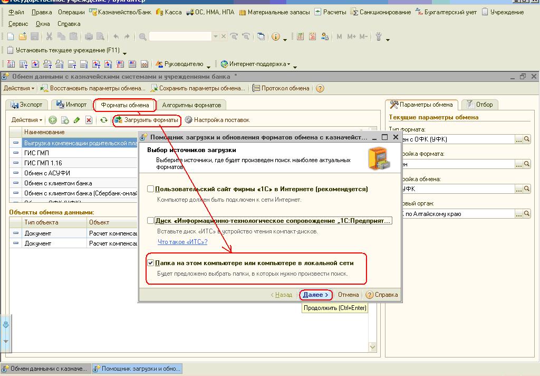Click ellipsis selector for Тип формата field

[518, 139]
